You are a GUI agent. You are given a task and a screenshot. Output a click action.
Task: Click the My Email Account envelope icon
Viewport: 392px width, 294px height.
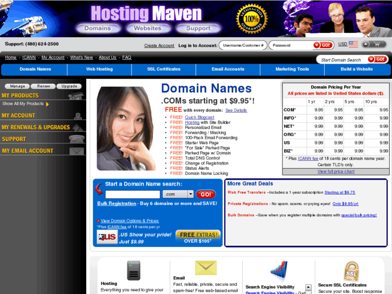[x=77, y=151]
